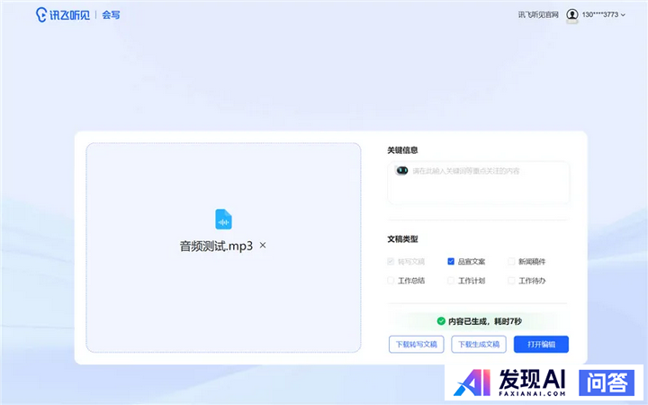This screenshot has width=648, height=405.
Task: Tick the 工作总结 checkbox
Action: 391,280
